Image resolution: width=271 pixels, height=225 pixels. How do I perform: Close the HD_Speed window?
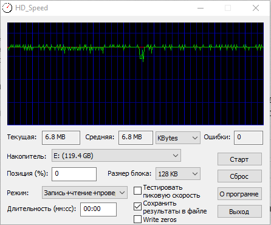pyautogui.click(x=256, y=8)
